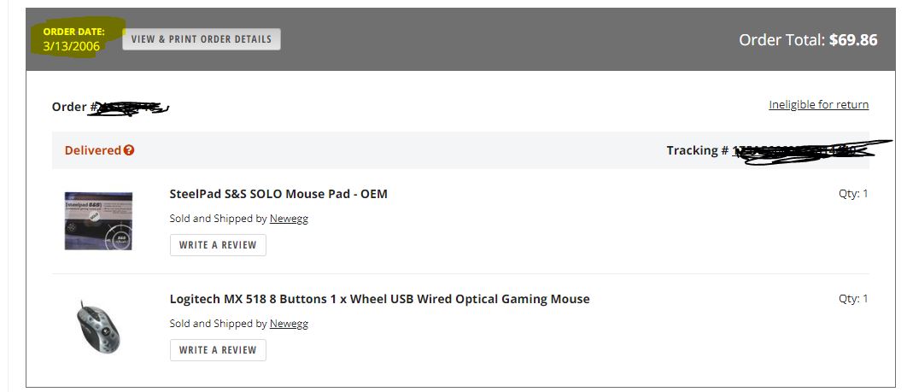Viewport: 907px width, 392px height.
Task: Click Qty: 1 beside Logitech mouse
Action: point(853,299)
